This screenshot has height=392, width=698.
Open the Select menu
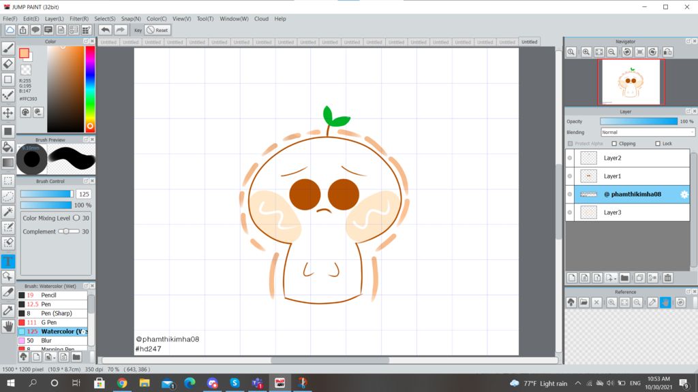(x=104, y=18)
